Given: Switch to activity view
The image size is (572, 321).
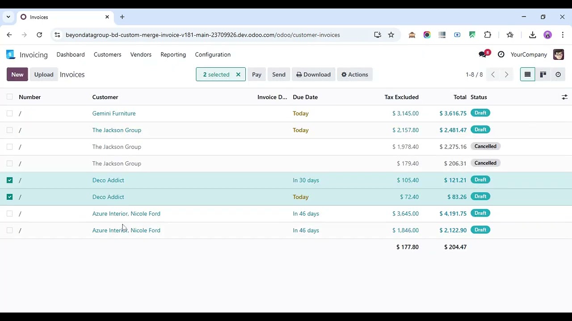Looking at the screenshot, I should point(558,74).
